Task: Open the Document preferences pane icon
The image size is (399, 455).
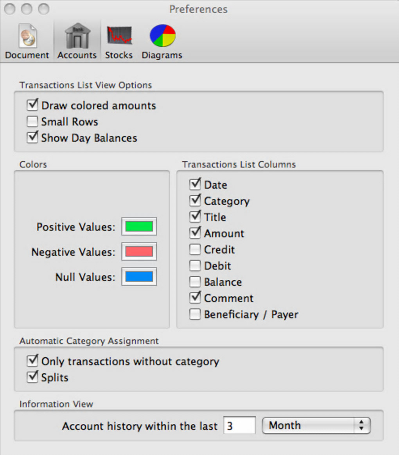Action: [27, 36]
